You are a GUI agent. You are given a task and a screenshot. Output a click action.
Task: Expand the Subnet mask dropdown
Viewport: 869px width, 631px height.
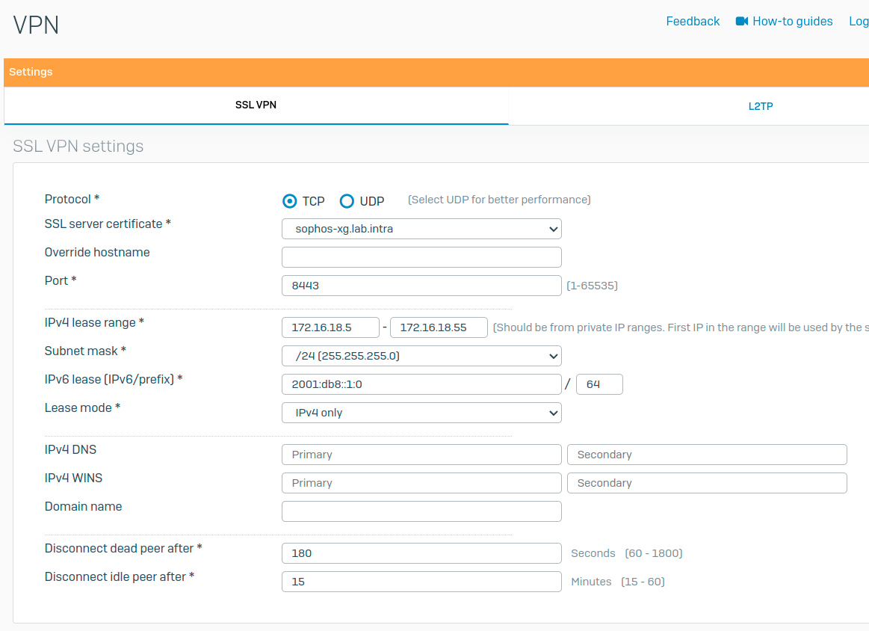click(x=421, y=356)
